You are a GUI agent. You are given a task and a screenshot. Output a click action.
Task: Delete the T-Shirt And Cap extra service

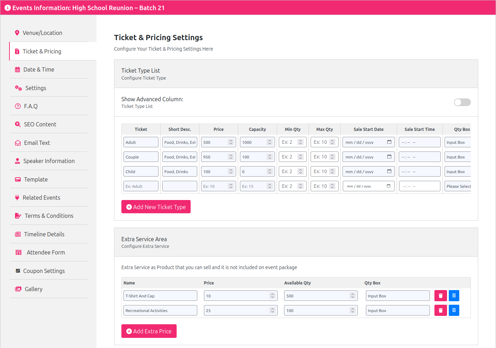pos(440,296)
